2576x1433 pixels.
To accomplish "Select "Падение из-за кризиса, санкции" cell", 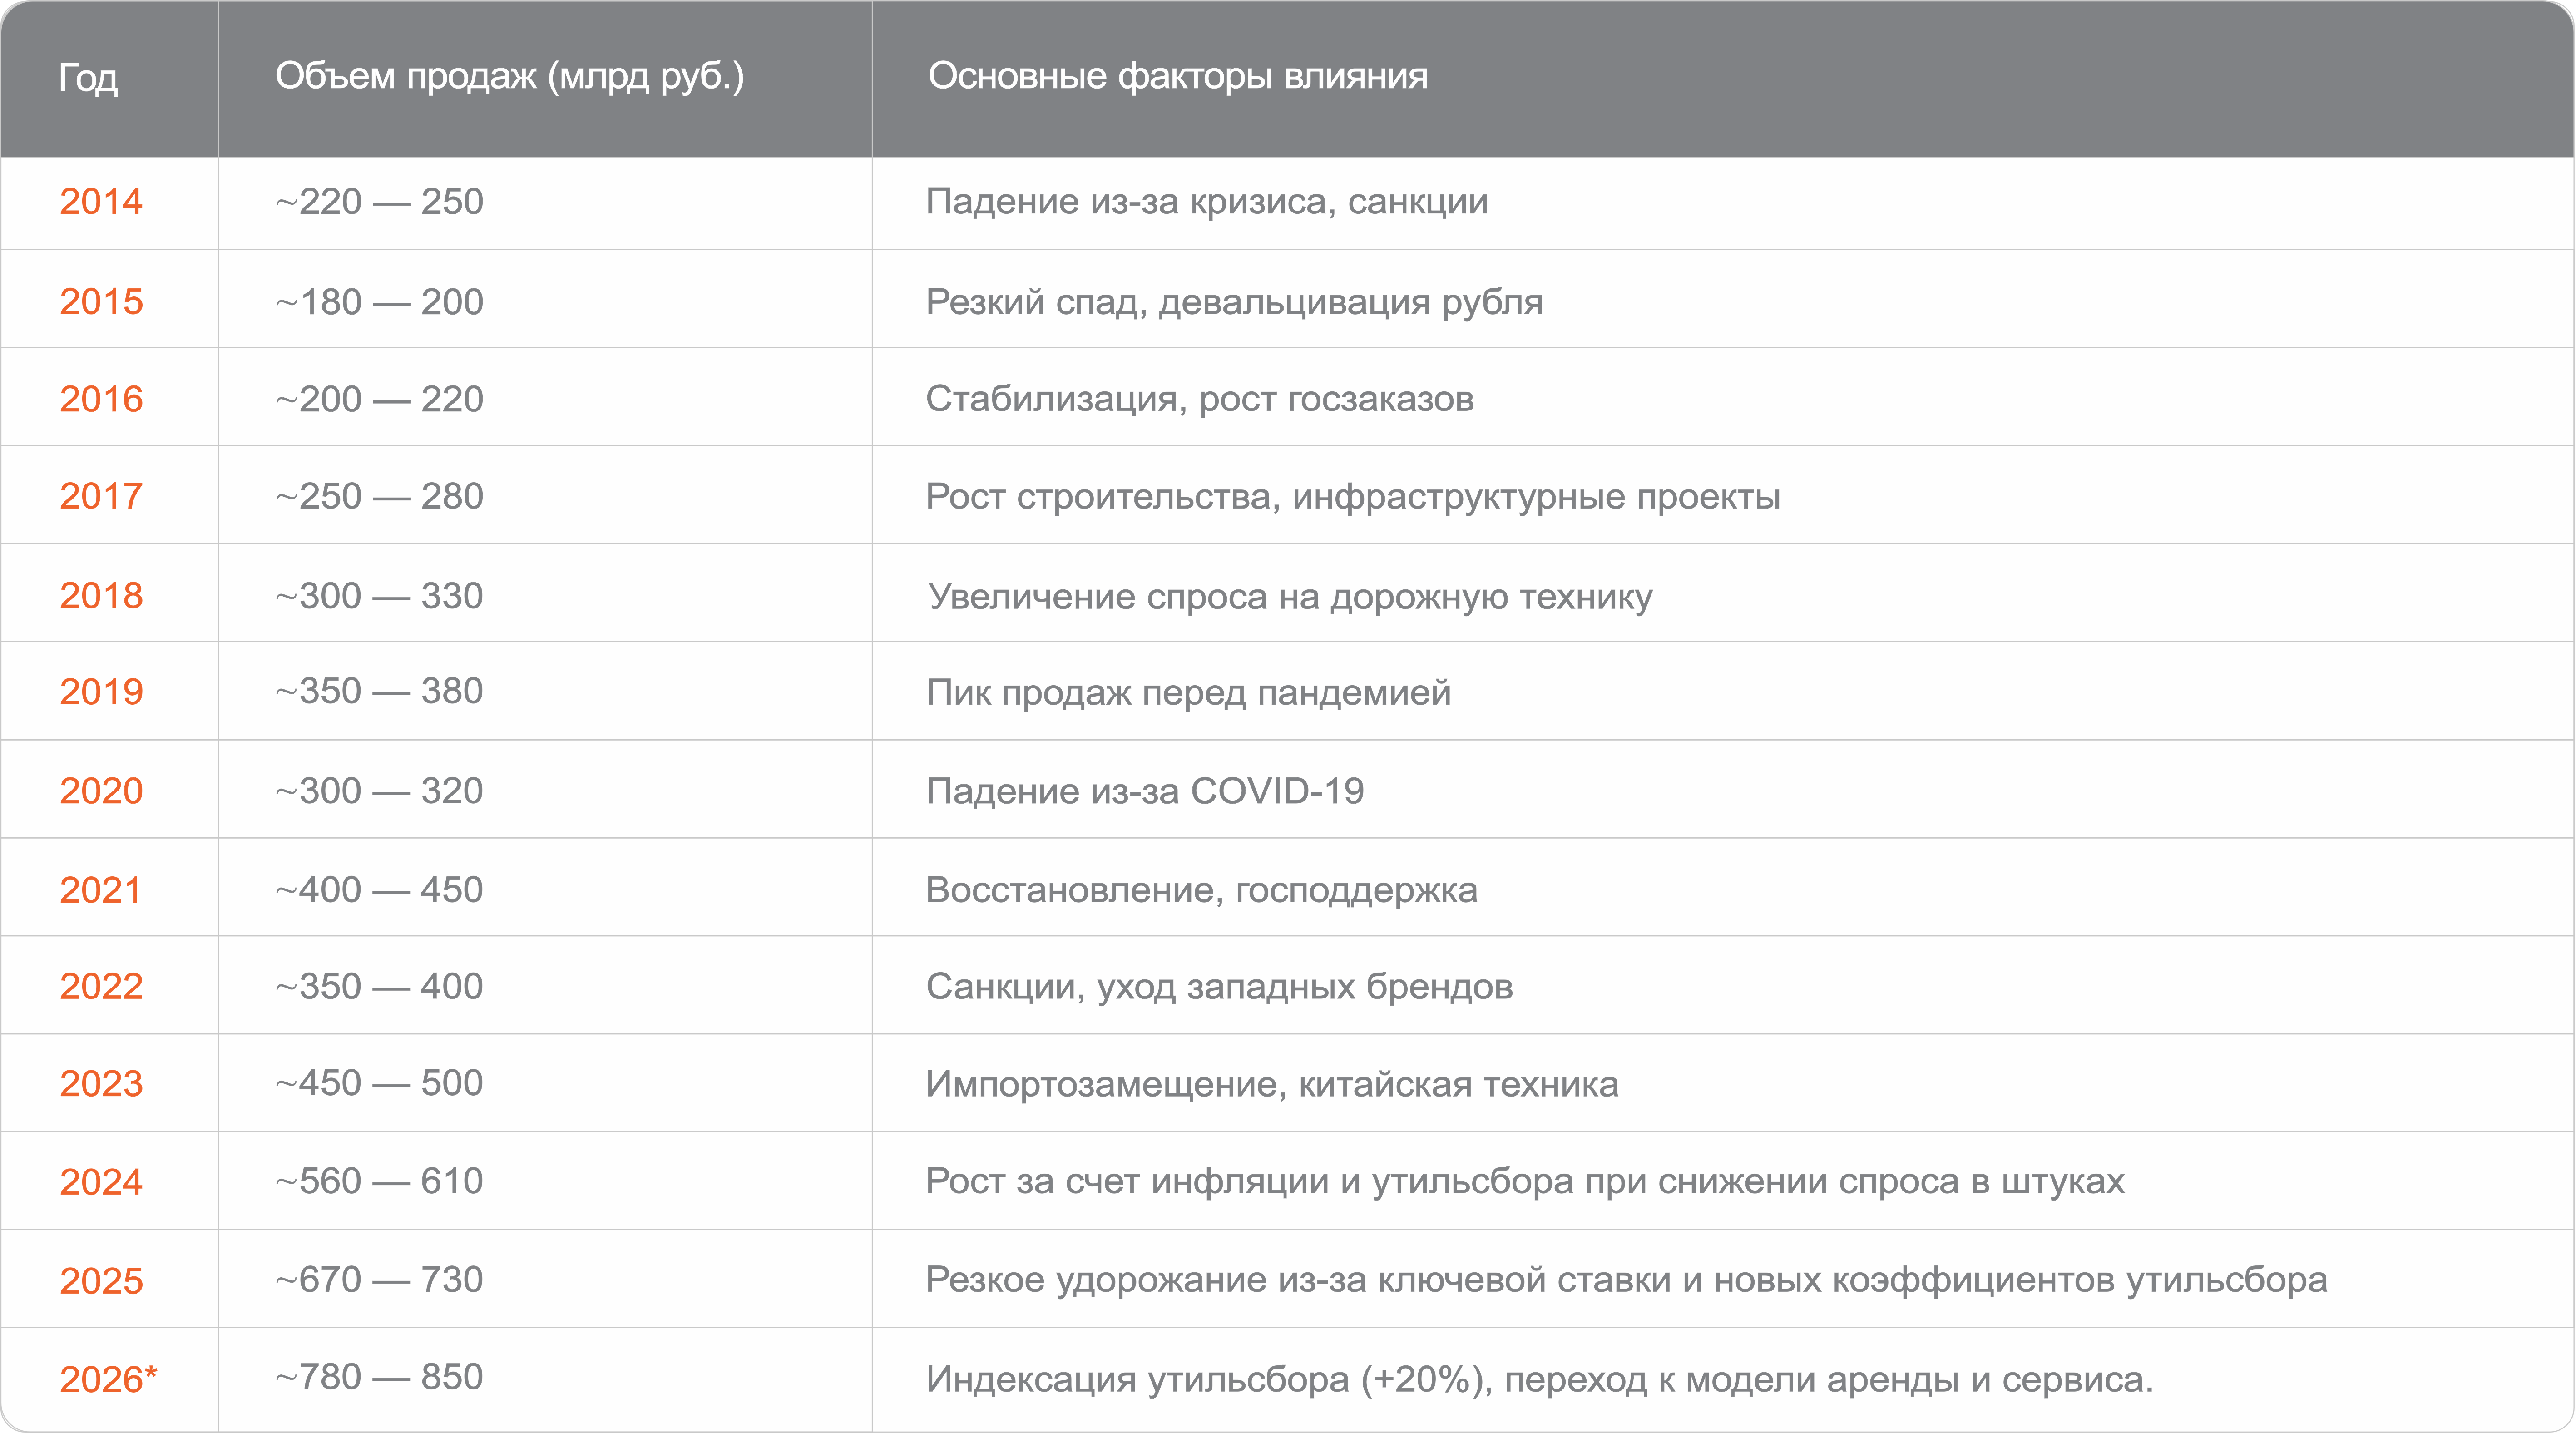I will click(1206, 202).
